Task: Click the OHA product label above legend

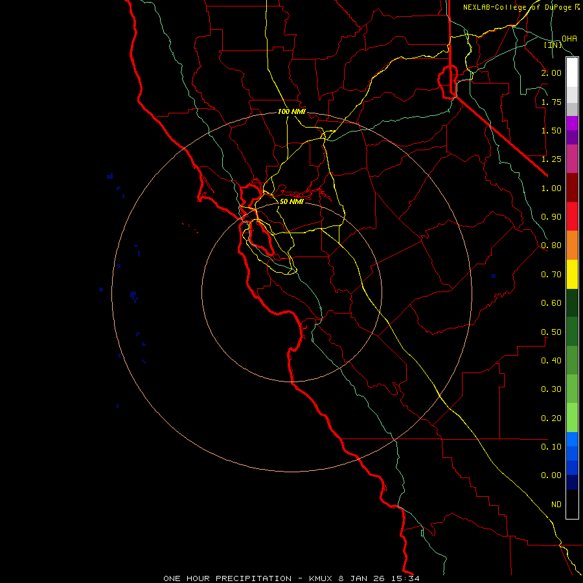Action: coord(569,38)
